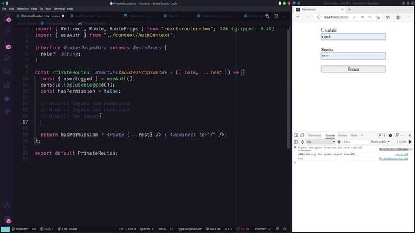Click the open changes icon in editor toolbar

[267, 16]
